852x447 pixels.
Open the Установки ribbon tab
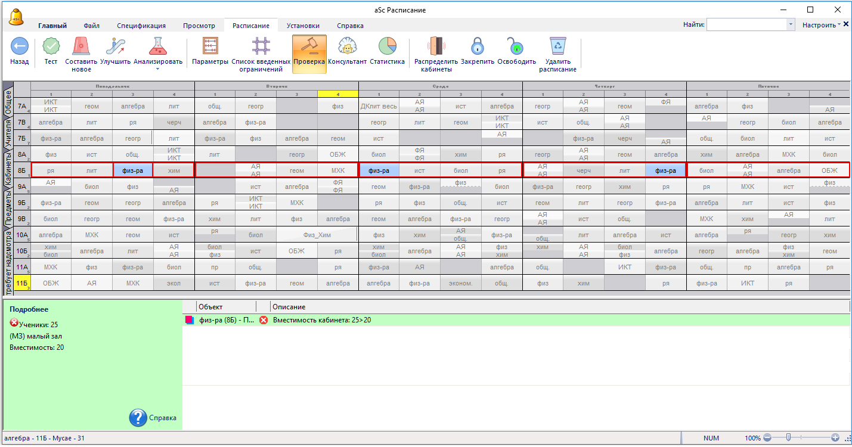[303, 26]
